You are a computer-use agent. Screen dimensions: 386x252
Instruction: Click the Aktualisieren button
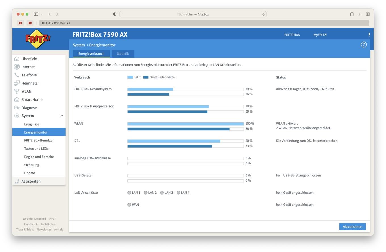click(353, 226)
